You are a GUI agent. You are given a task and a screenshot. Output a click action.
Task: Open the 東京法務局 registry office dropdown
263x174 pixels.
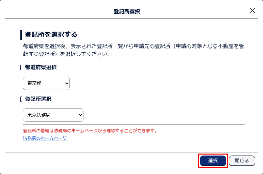point(53,115)
